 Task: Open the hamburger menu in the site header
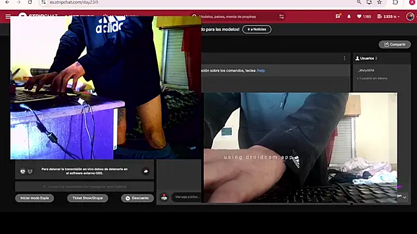pyautogui.click(x=8, y=16)
